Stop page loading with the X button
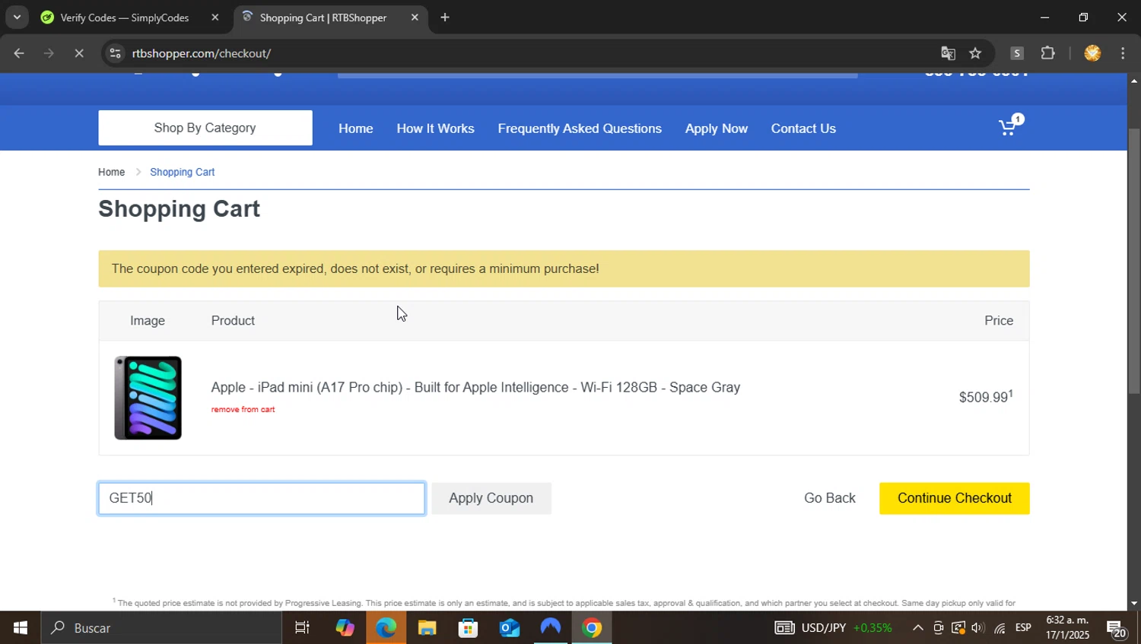The width and height of the screenshot is (1141, 644). (78, 53)
